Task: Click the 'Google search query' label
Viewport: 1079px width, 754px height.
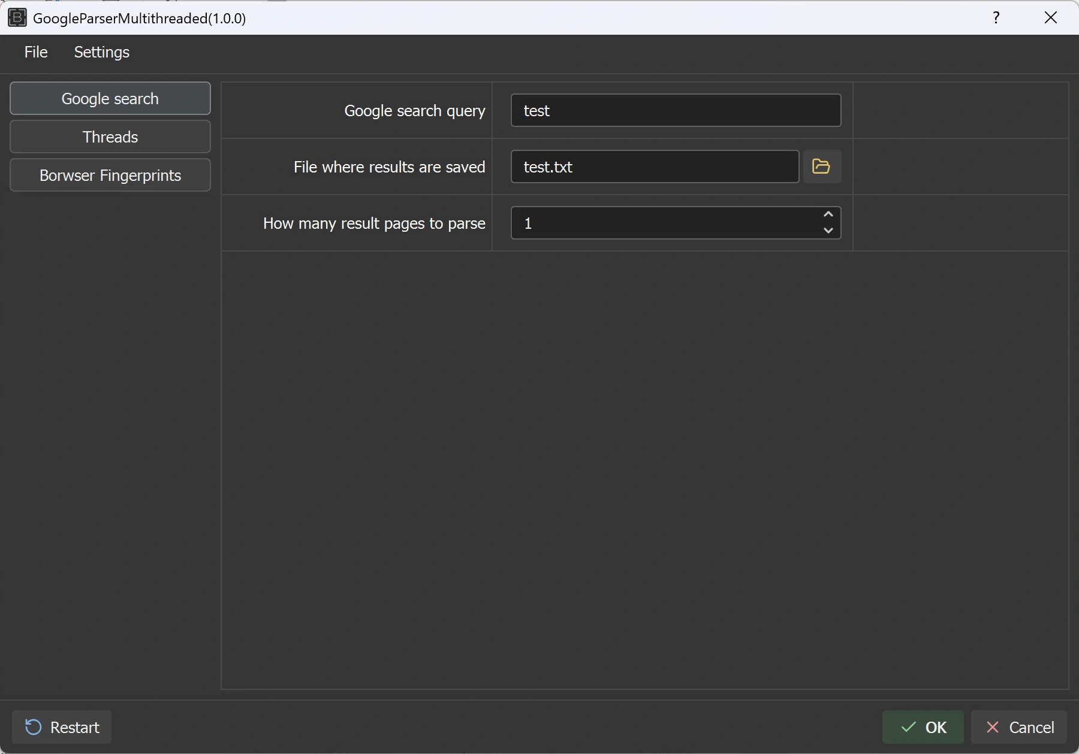Action: (415, 111)
